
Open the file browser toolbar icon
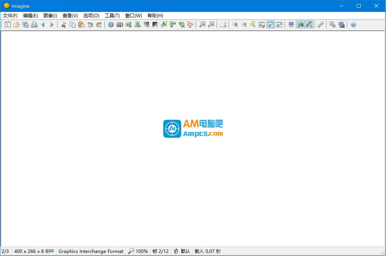[8, 25]
